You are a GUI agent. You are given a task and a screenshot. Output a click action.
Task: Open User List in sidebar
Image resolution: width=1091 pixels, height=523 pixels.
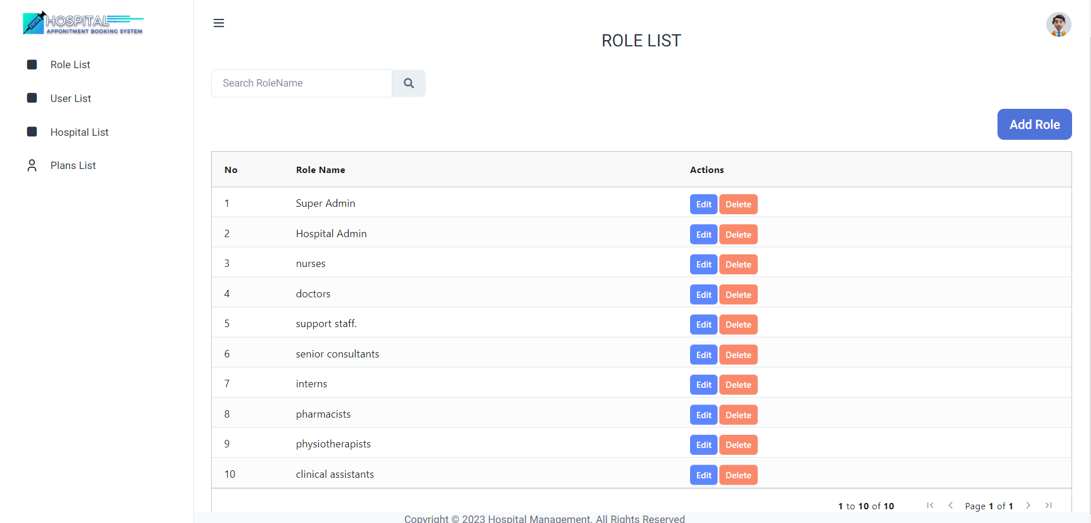click(x=71, y=99)
